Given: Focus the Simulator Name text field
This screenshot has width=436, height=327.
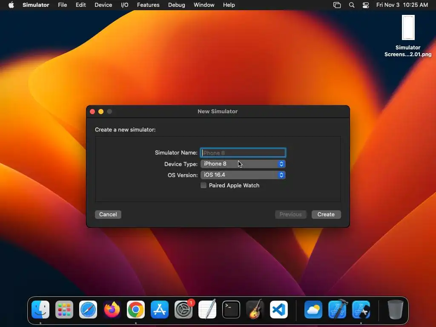Looking at the screenshot, I should click(243, 153).
